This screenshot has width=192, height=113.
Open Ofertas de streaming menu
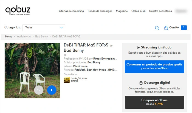click(x=71, y=11)
